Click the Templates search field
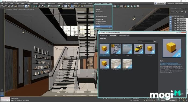 145,41
